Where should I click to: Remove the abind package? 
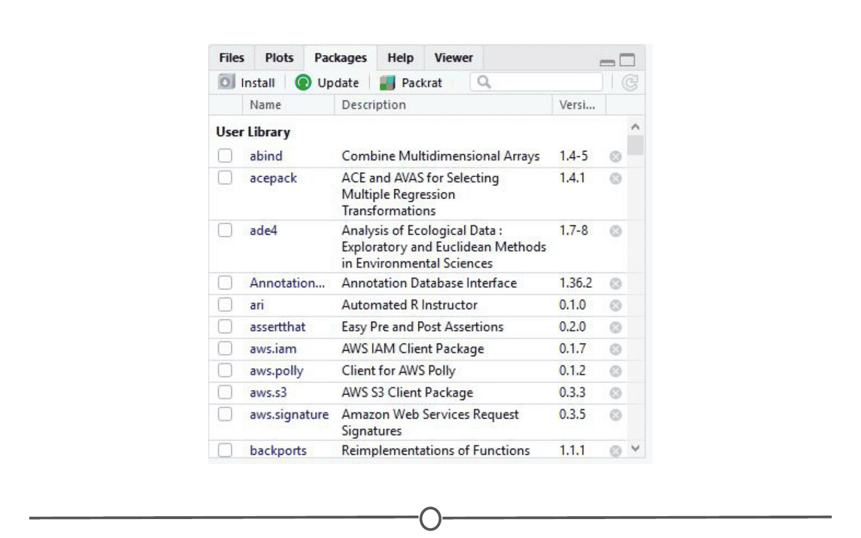(x=615, y=157)
